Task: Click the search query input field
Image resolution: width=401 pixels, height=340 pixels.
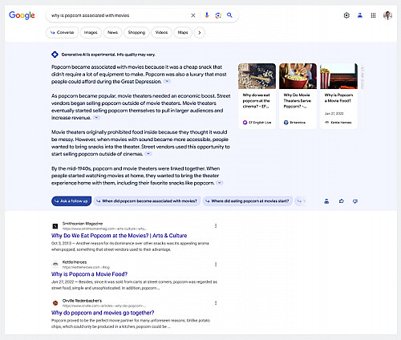Action: [x=118, y=15]
